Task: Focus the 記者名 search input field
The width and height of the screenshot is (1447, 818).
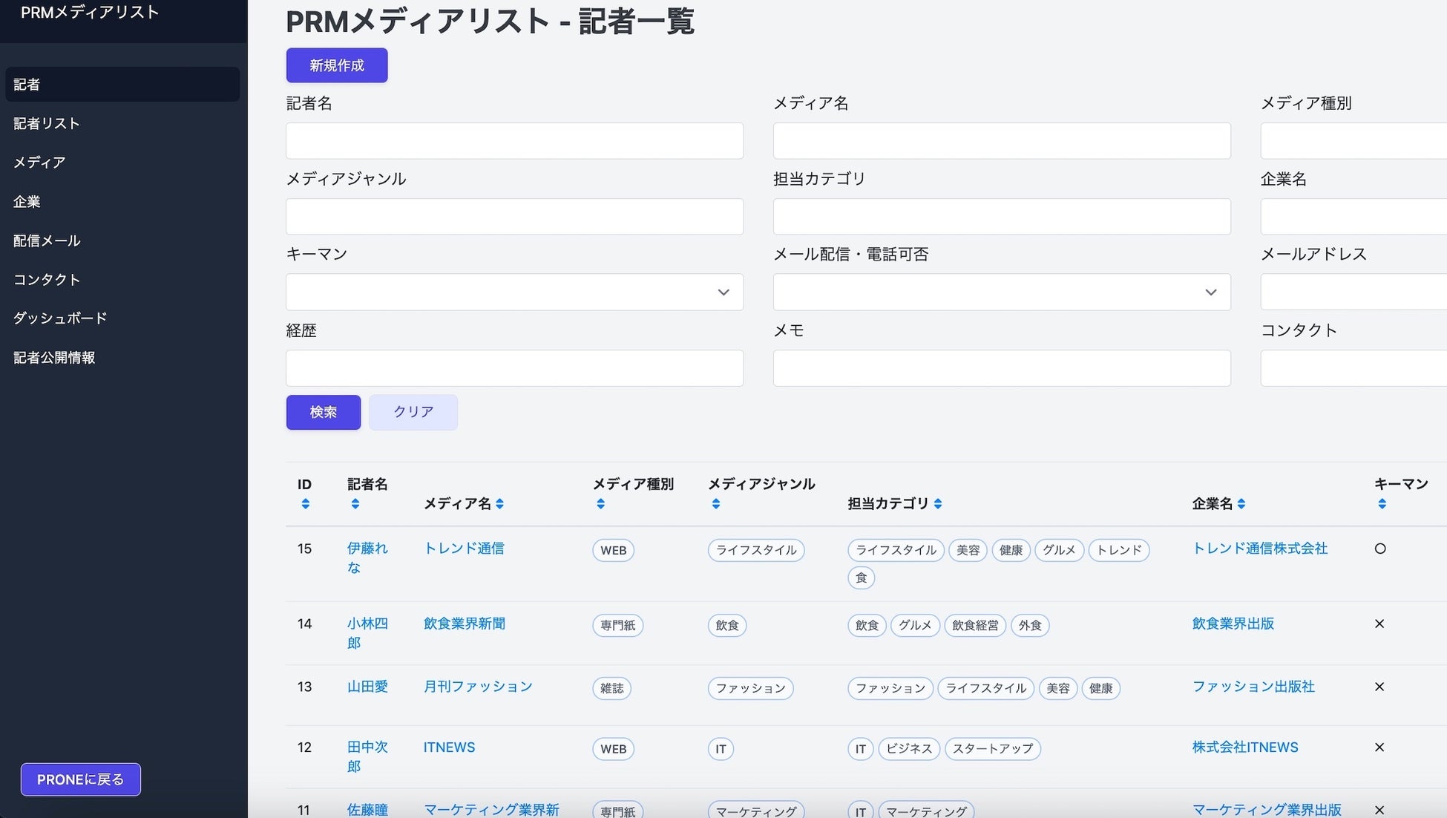Action: [x=514, y=141]
